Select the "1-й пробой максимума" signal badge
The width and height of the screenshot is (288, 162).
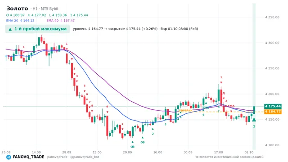pyautogui.click(x=38, y=29)
